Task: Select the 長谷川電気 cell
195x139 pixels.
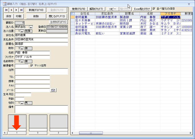Action: click(x=85, y=33)
